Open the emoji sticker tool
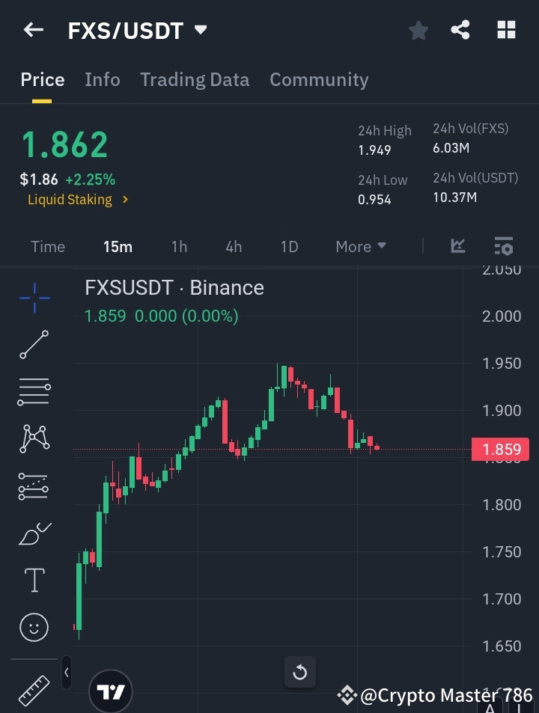The height and width of the screenshot is (713, 539). point(34,627)
